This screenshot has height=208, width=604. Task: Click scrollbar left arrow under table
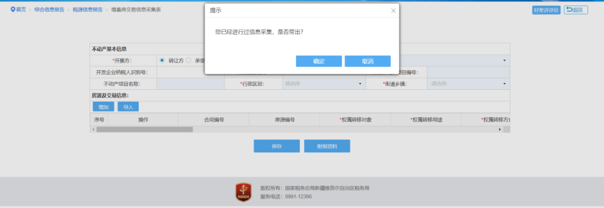click(x=93, y=130)
